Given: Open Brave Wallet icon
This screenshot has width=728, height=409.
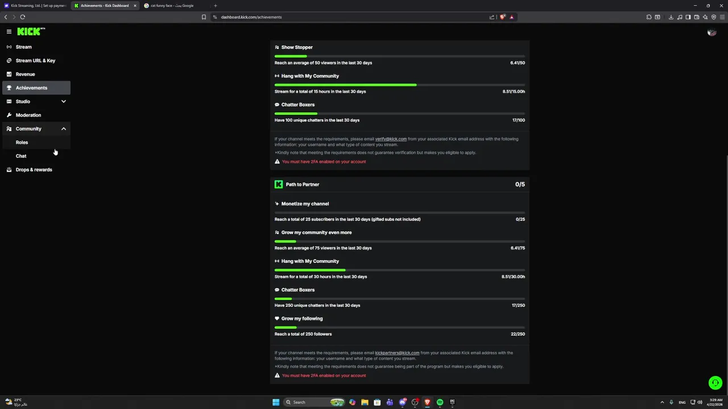Looking at the screenshot, I should point(696,17).
